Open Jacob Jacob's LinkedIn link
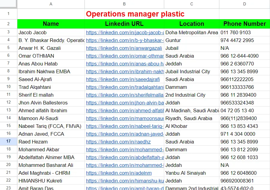The image size is (270, 190). [x=125, y=32]
